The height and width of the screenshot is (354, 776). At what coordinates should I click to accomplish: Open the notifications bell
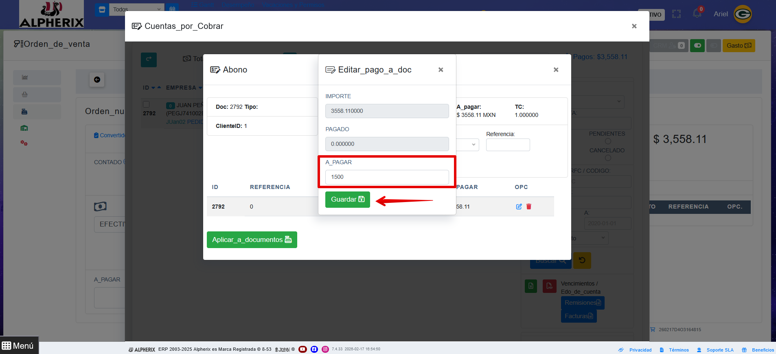pos(697,13)
